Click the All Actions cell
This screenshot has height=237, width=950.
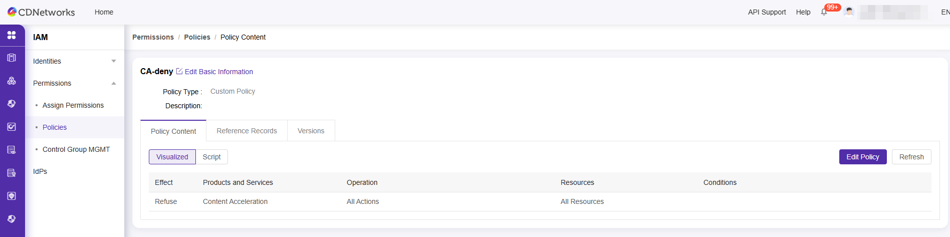tap(363, 201)
